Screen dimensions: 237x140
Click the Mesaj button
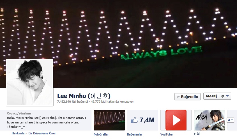pos(211,96)
